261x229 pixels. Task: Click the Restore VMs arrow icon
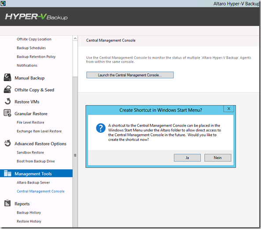click(x=7, y=101)
